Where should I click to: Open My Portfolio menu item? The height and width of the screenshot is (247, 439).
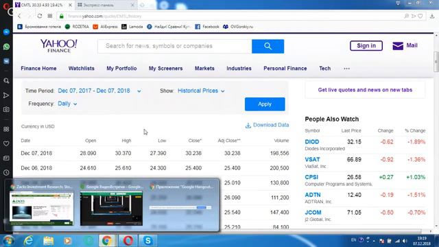pos(121,69)
